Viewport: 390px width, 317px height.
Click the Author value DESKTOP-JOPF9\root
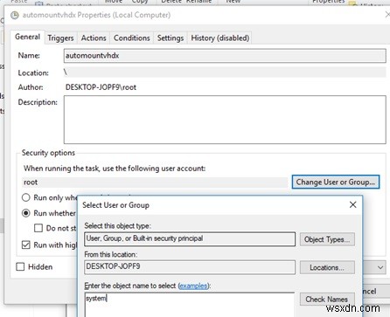point(101,87)
